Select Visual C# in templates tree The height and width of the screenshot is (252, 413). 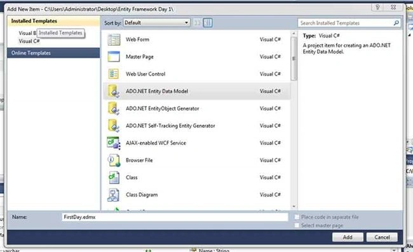coord(29,41)
